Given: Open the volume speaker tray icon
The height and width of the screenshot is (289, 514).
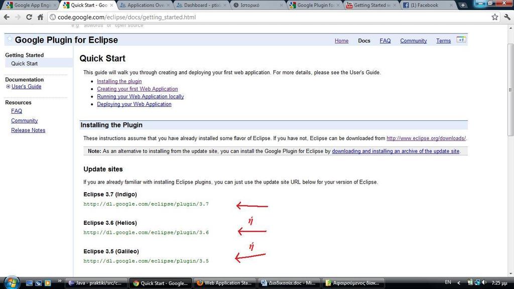Looking at the screenshot, I should (x=484, y=282).
